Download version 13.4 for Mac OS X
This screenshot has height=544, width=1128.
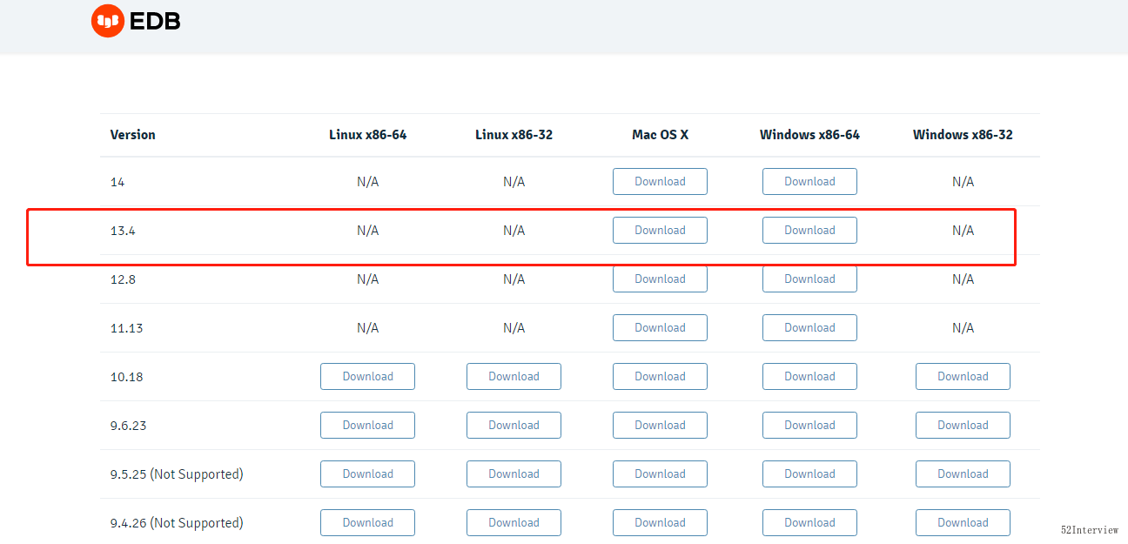click(660, 231)
